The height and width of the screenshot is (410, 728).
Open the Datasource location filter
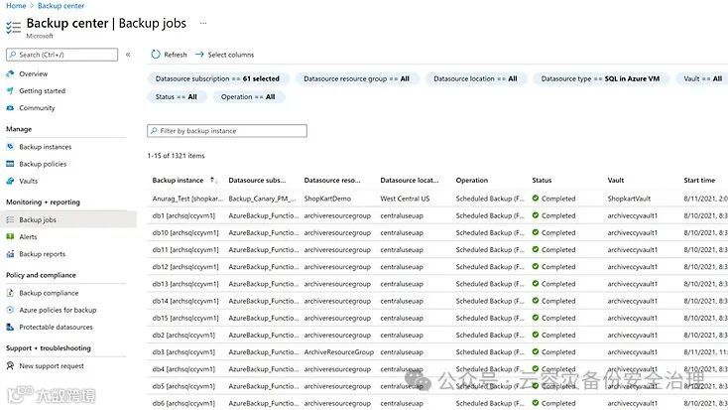475,78
